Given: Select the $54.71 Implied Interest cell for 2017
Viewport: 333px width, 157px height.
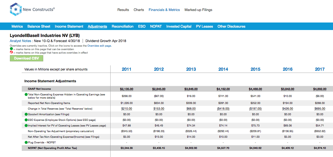Looking at the screenshot, I should [320, 126].
